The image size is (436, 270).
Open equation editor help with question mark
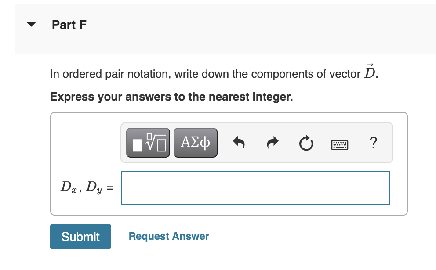pos(373,143)
